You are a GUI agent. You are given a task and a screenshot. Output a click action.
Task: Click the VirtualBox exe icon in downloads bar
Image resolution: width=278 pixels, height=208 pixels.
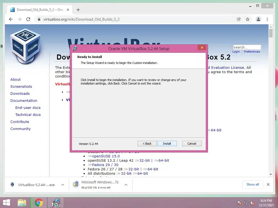click(x=12, y=185)
